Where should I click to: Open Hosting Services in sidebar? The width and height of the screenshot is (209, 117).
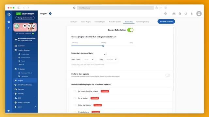point(24,50)
